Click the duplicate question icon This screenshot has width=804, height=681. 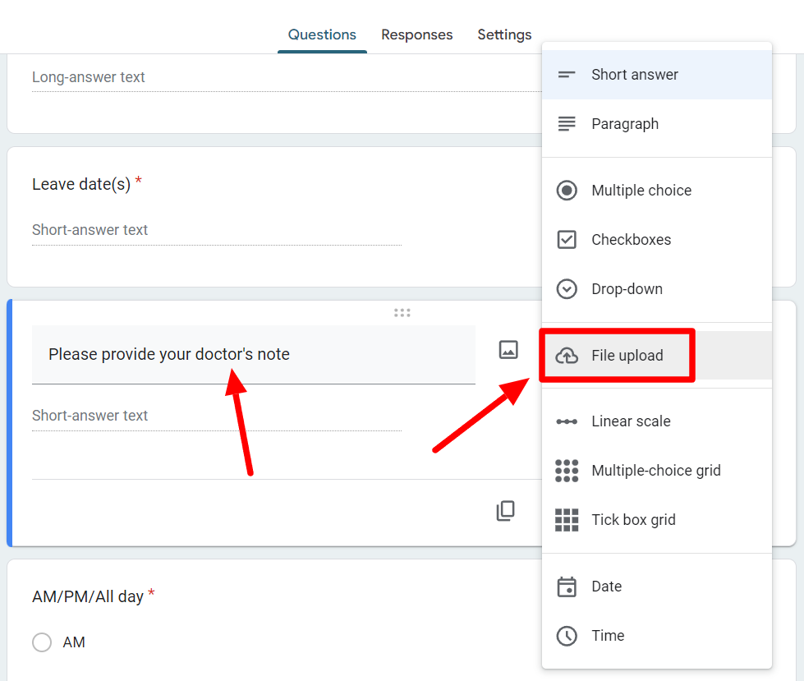[506, 511]
